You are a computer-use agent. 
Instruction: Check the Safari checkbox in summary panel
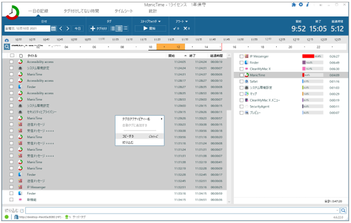point(241,81)
